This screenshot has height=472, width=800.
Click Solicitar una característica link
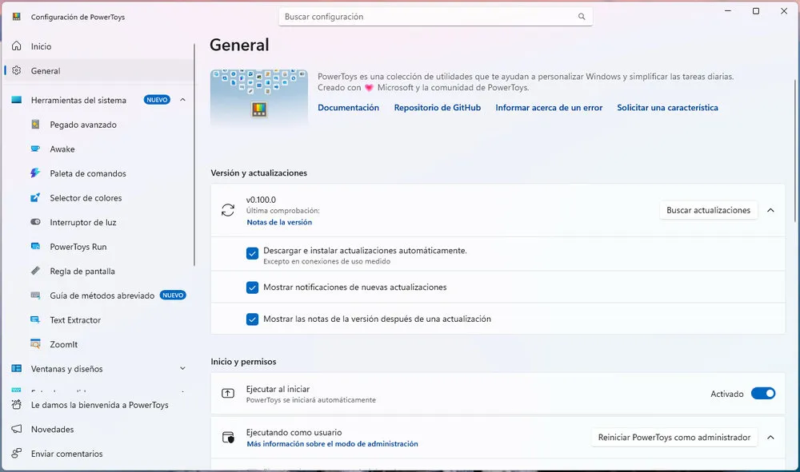coord(667,108)
